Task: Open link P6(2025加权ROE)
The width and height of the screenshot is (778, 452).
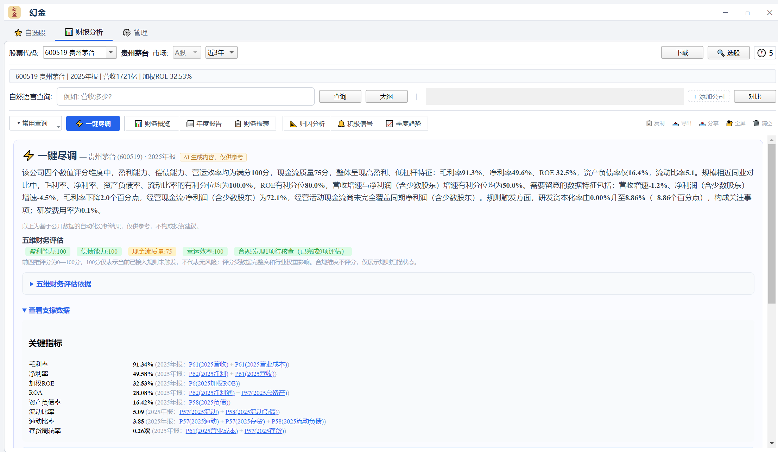Action: click(x=214, y=383)
